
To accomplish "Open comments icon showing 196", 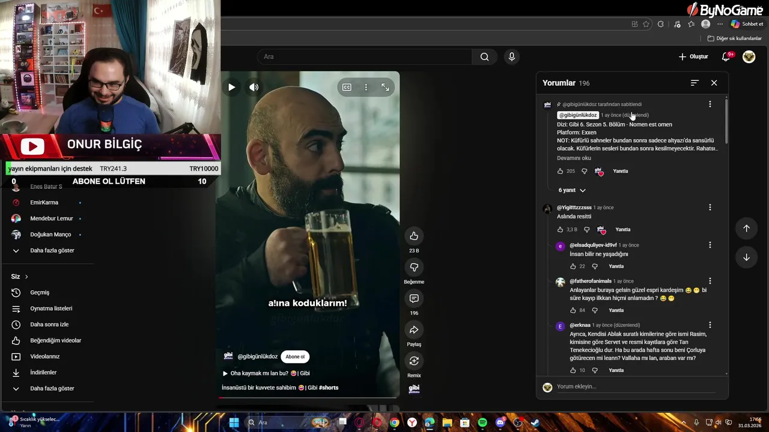I will click(x=414, y=298).
